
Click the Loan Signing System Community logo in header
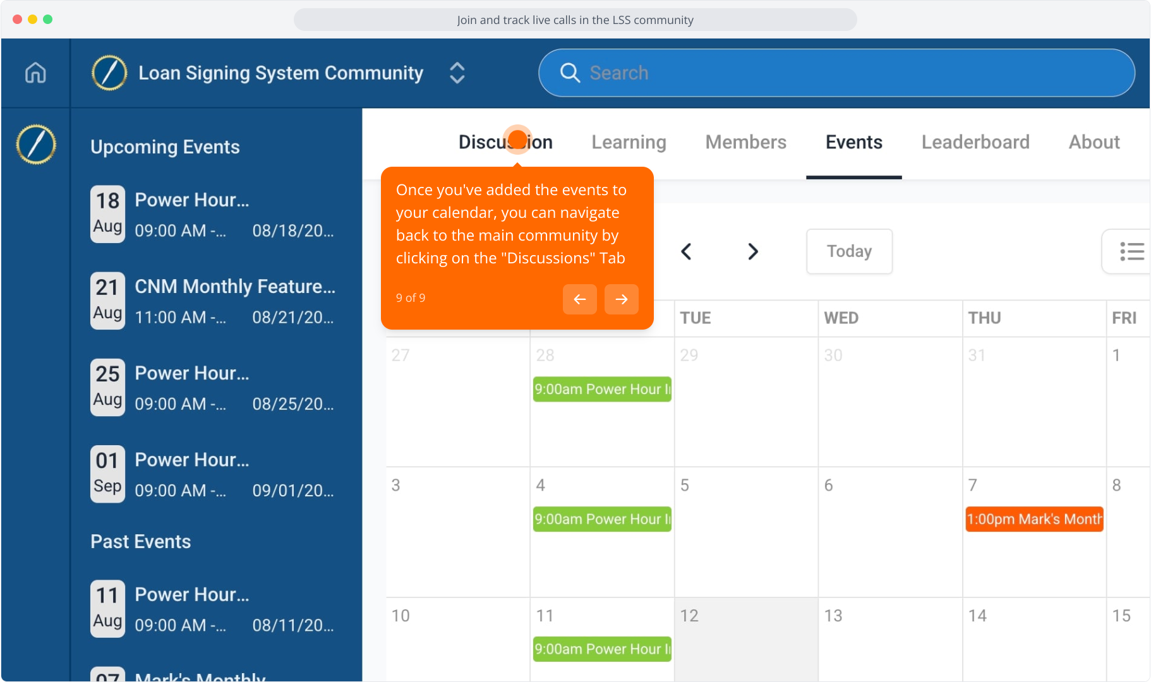pos(109,73)
